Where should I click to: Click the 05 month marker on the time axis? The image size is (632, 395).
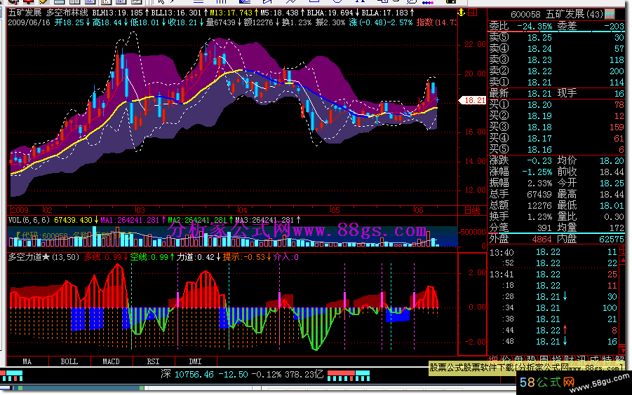click(x=335, y=210)
